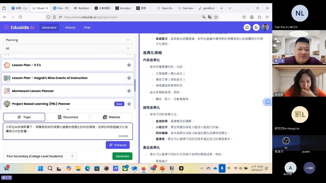This screenshot has height=183, width=326.
Task: Open a new browser tab
Action: coord(222,8)
